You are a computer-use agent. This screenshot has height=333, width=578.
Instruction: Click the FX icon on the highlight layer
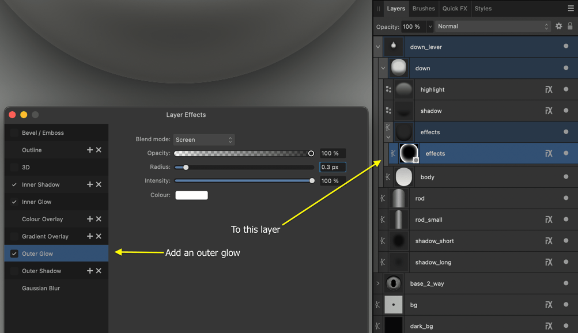tap(549, 89)
